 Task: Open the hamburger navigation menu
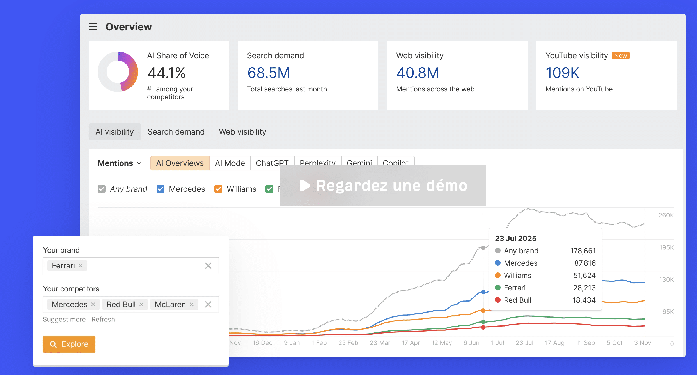(x=92, y=26)
